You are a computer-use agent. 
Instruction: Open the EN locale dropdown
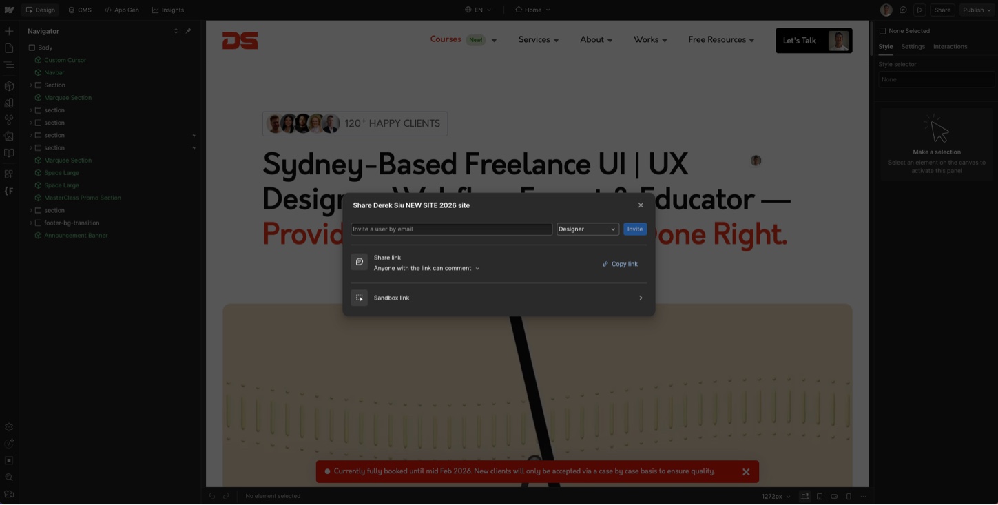point(478,10)
